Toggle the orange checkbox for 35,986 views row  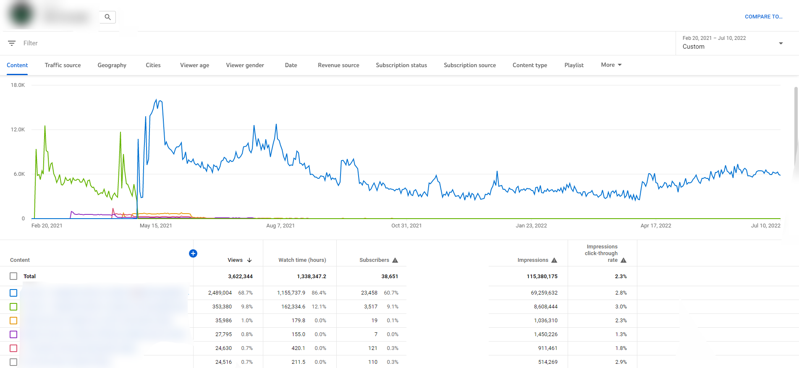click(13, 321)
